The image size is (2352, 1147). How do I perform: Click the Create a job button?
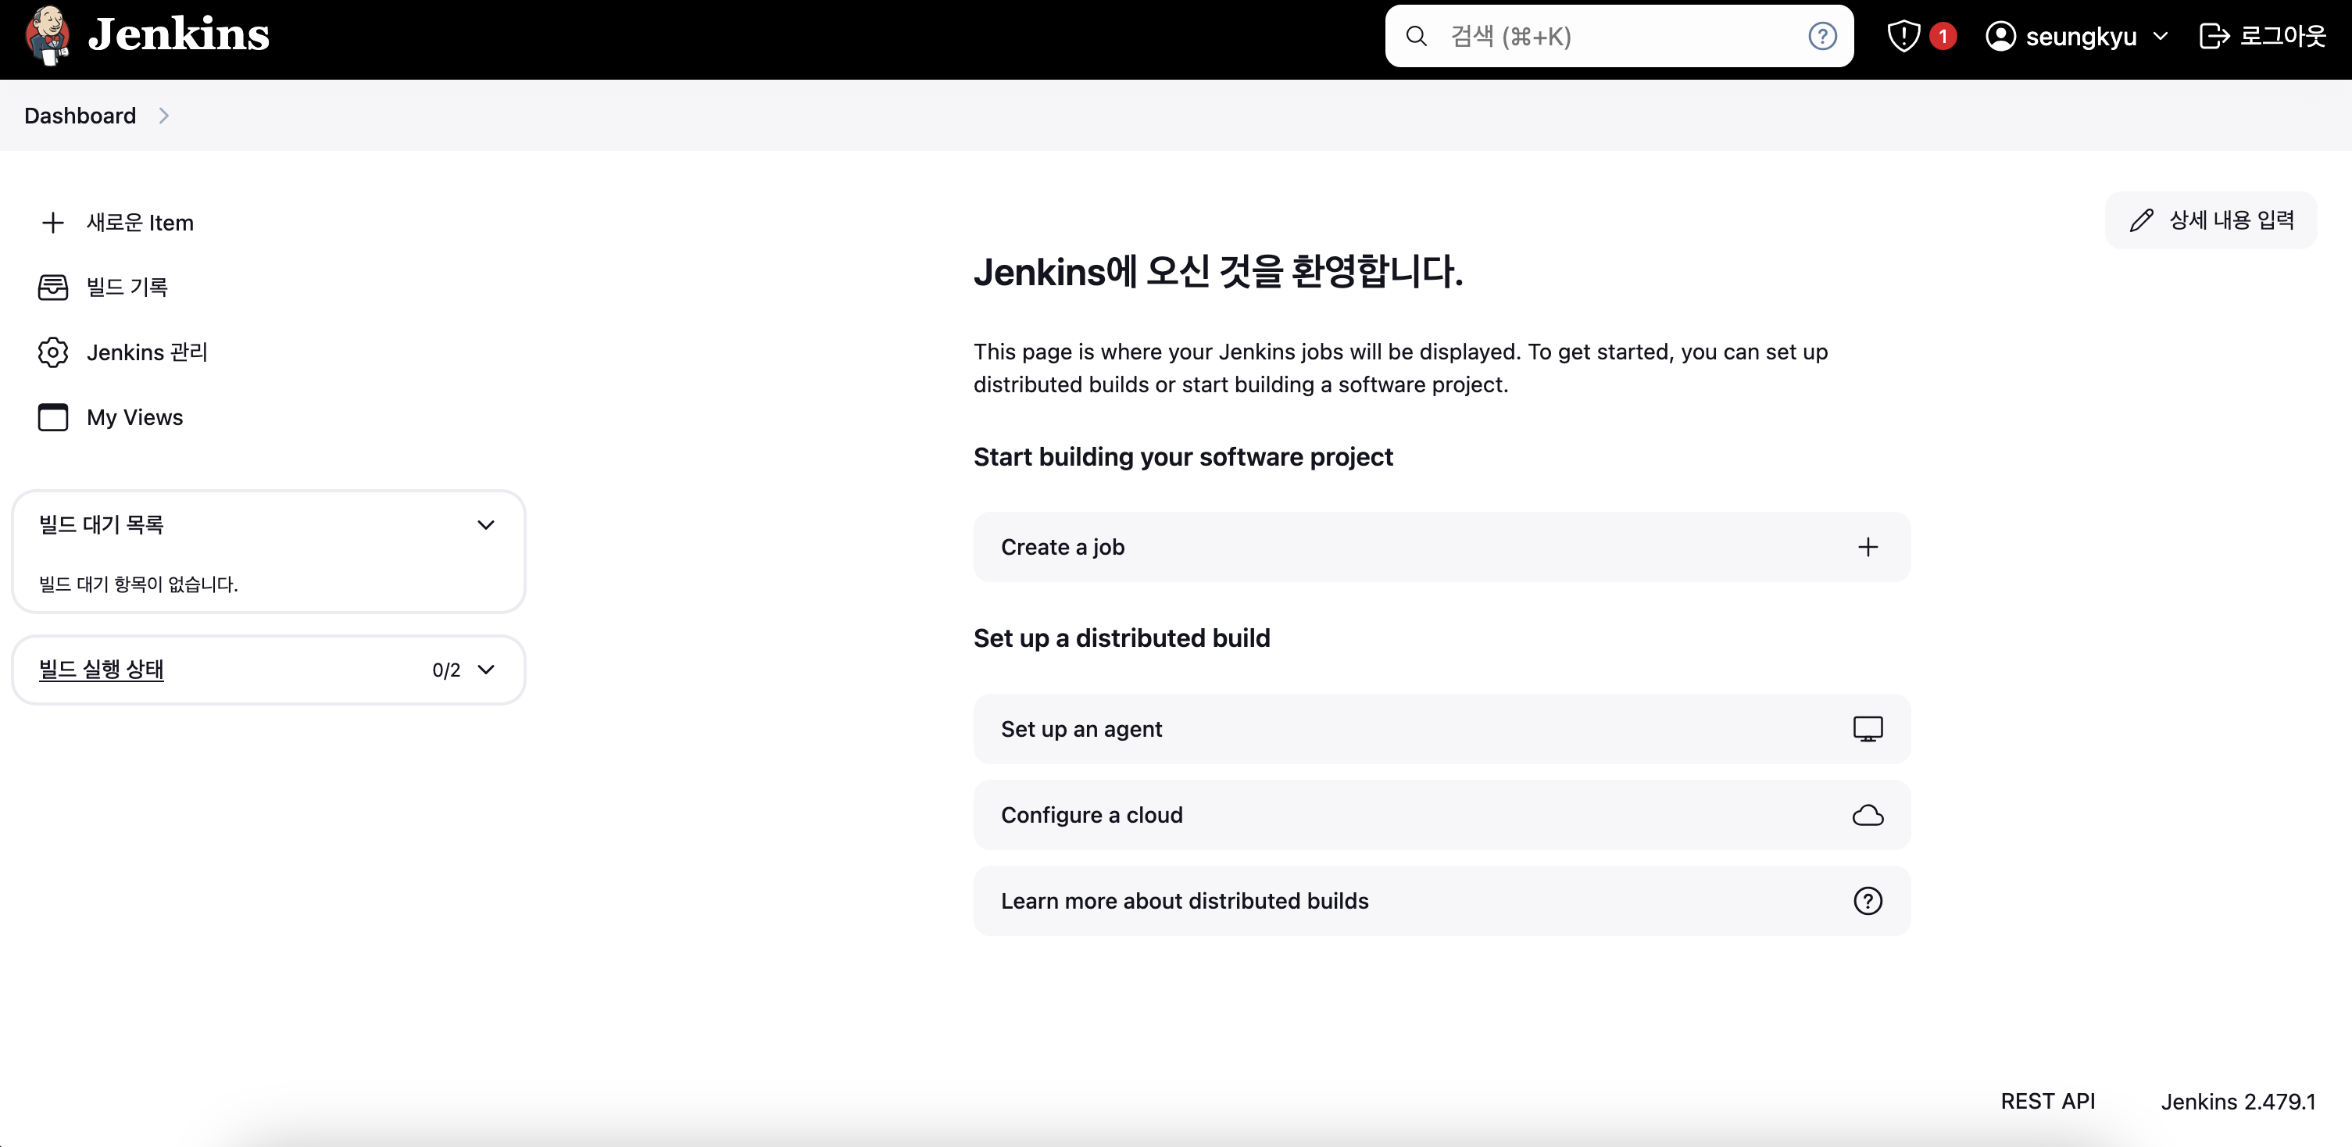tap(1441, 547)
